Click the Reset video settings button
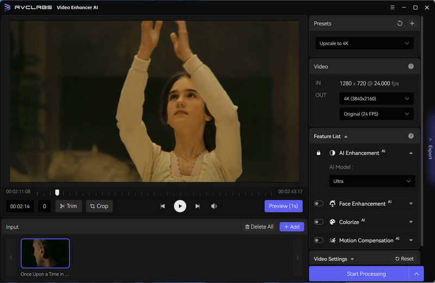 pyautogui.click(x=404, y=259)
